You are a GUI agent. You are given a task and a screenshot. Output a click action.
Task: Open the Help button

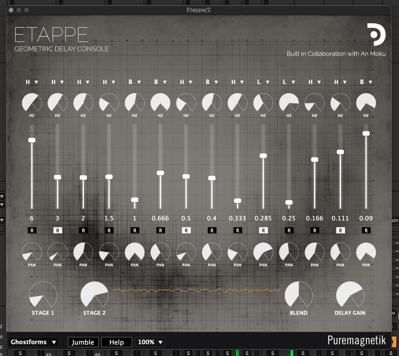[x=116, y=342]
